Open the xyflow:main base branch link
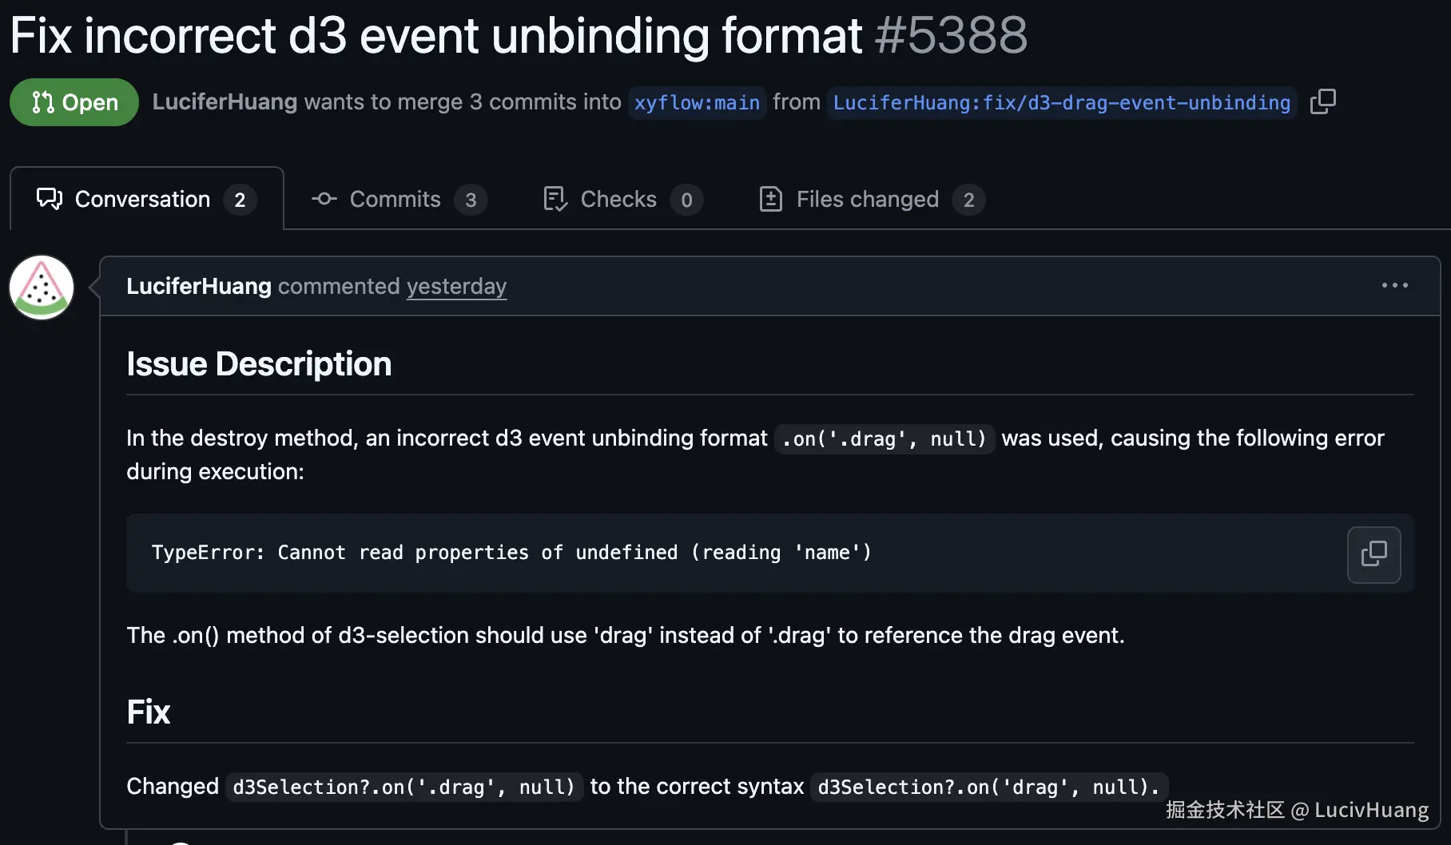 [x=697, y=103]
